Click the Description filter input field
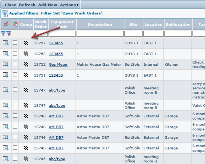Image resolution: width=205 pixels, height=164 pixels. [100, 34]
